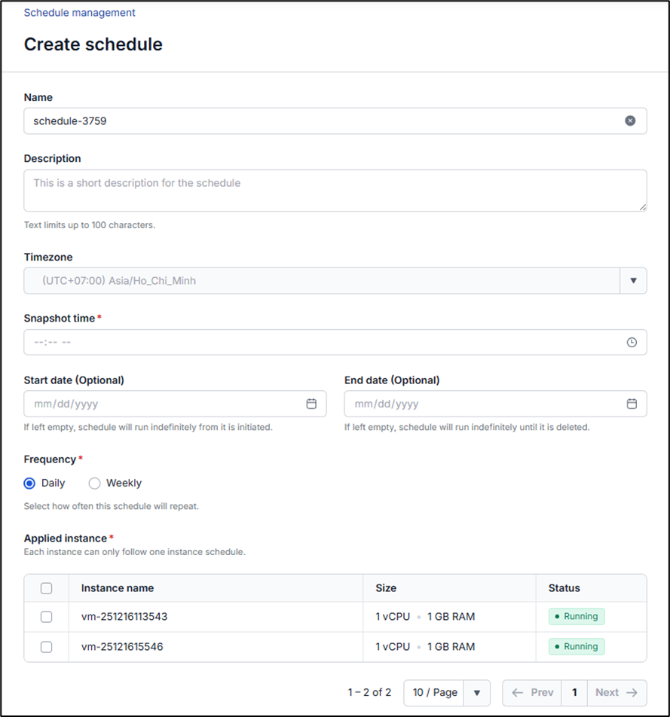The image size is (670, 717).
Task: Go to Schedule management breadcrumb link
Action: pyautogui.click(x=80, y=13)
